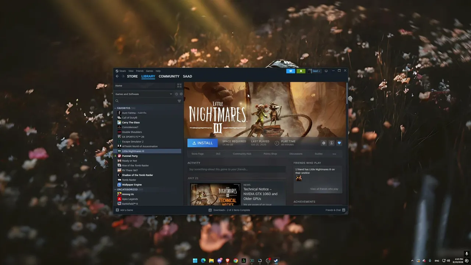The height and width of the screenshot is (265, 471).
Task: Open File Explorer from the taskbar
Action: pyautogui.click(x=211, y=261)
